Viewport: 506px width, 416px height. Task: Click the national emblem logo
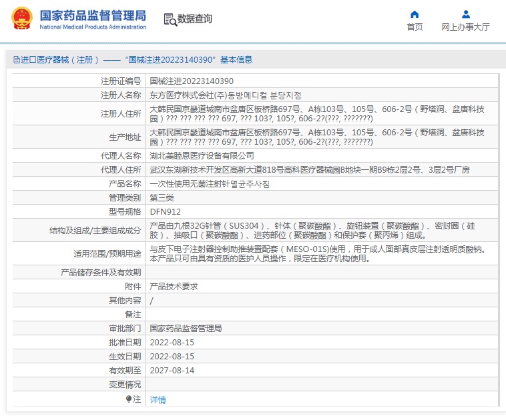coord(22,19)
